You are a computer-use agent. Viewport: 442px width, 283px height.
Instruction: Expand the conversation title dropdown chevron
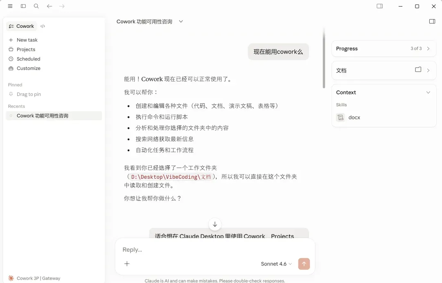click(x=181, y=21)
